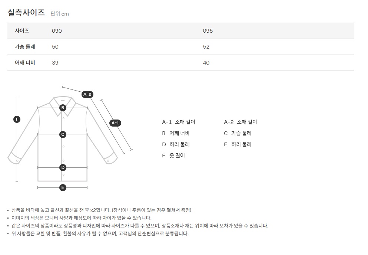Click the 어깨 너비 row label
Screen dimensions: 368x255
point(25,63)
